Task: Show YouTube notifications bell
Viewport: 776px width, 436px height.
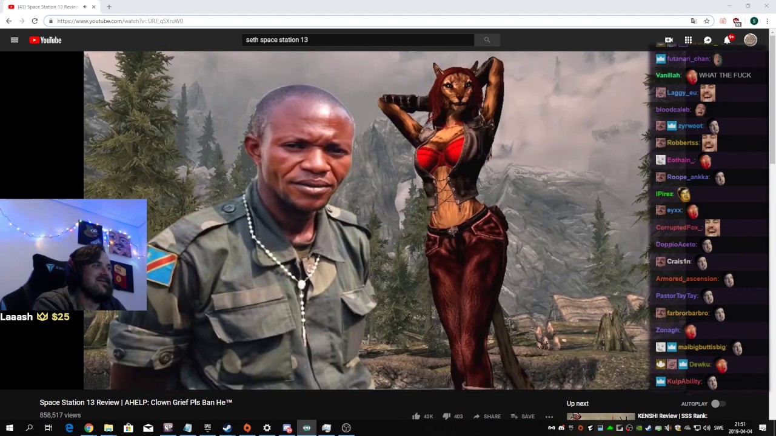Action: [727, 40]
